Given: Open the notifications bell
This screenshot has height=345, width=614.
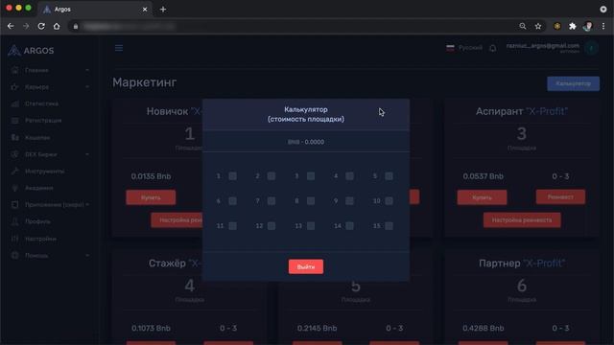Looking at the screenshot, I should 492,48.
